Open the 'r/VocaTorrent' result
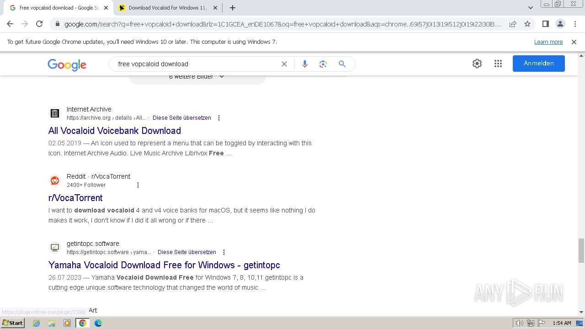This screenshot has width=585, height=329. click(75, 198)
